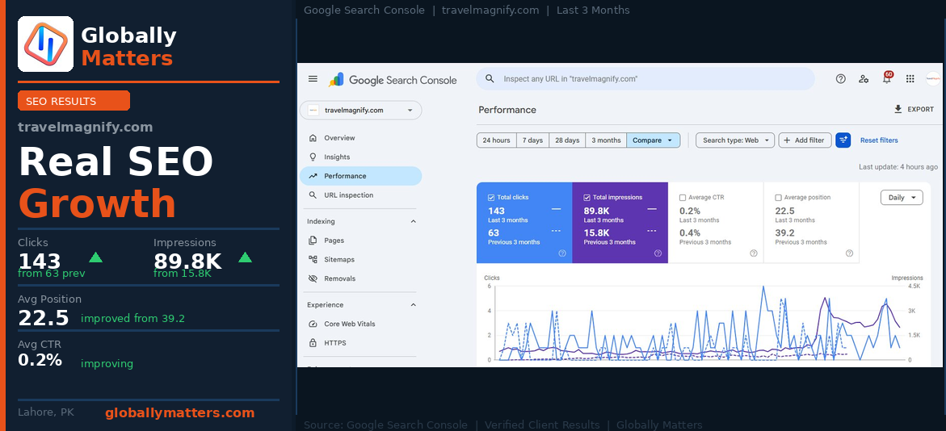Image resolution: width=946 pixels, height=431 pixels.
Task: Click the Add filter button
Action: tap(805, 140)
